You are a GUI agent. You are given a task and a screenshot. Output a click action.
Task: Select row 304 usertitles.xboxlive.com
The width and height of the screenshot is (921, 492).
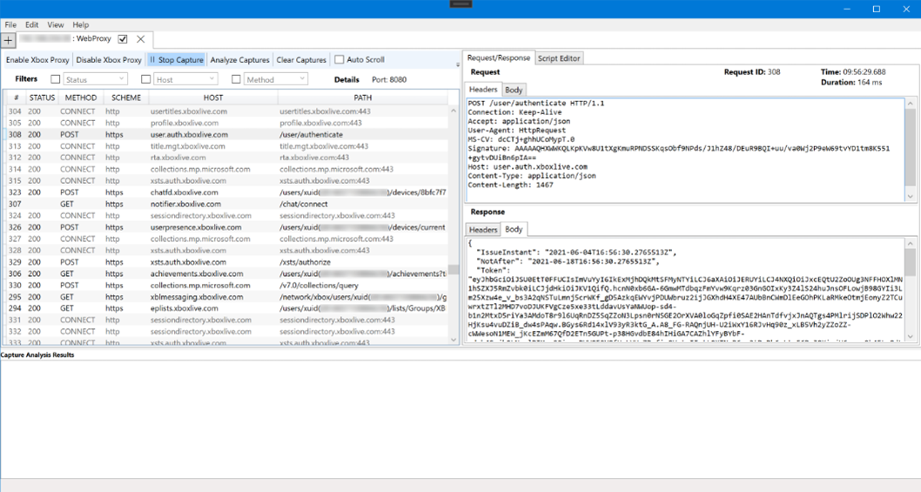tap(226, 111)
